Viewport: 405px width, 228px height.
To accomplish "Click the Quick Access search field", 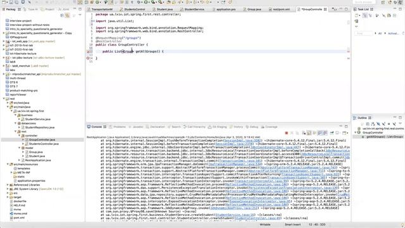I will pos(364,2).
